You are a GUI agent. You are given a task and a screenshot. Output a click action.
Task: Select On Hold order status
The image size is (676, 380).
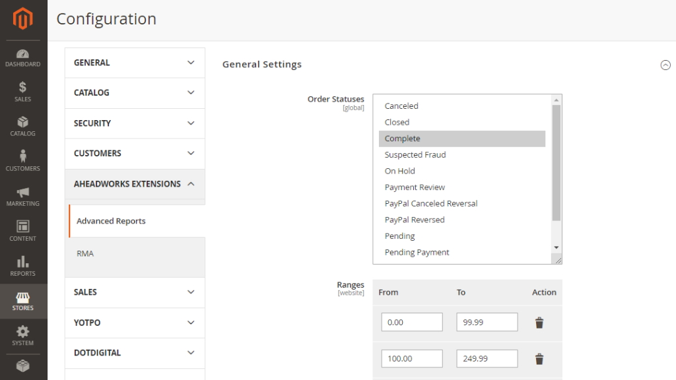pos(461,171)
